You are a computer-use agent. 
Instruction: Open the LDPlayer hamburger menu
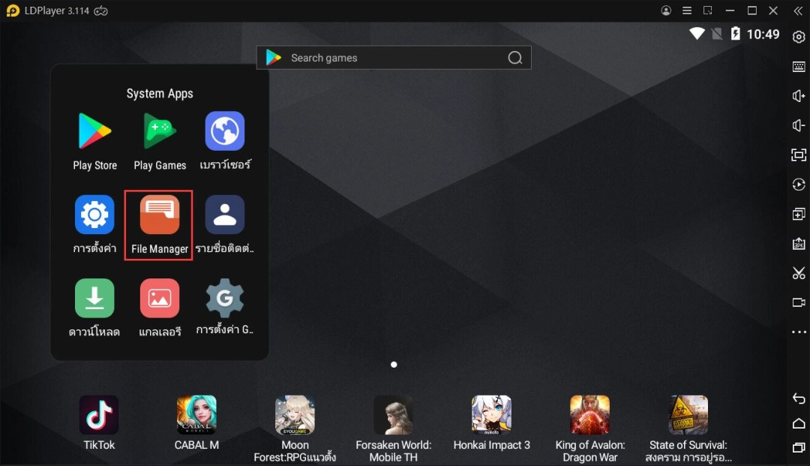687,11
